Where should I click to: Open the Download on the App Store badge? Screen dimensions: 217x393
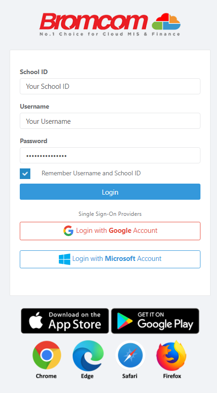pyautogui.click(x=65, y=321)
